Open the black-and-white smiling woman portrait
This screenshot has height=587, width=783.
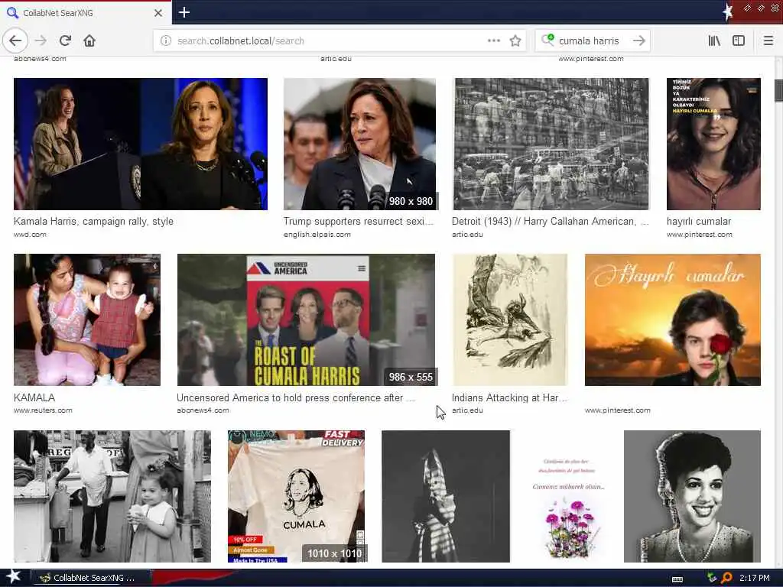click(x=692, y=496)
